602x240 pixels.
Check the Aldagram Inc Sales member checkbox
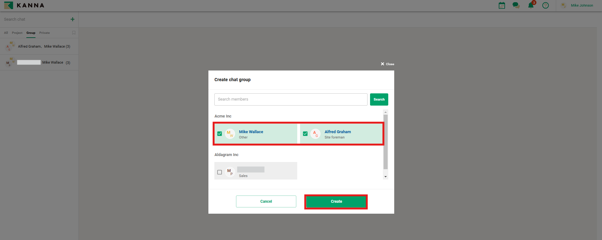pos(220,172)
